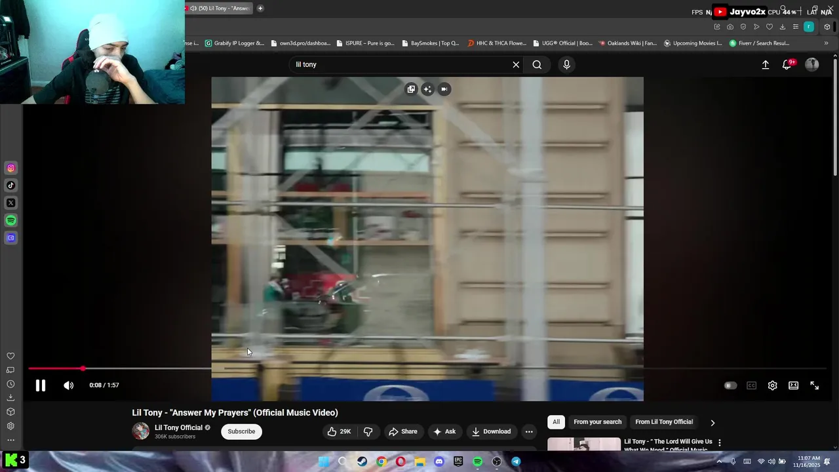Open Discord from the taskbar

click(x=439, y=462)
